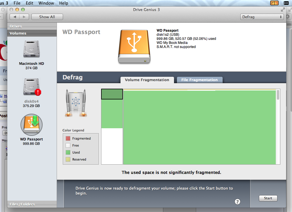
Task: Click the Show All button
Action: tap(47, 17)
